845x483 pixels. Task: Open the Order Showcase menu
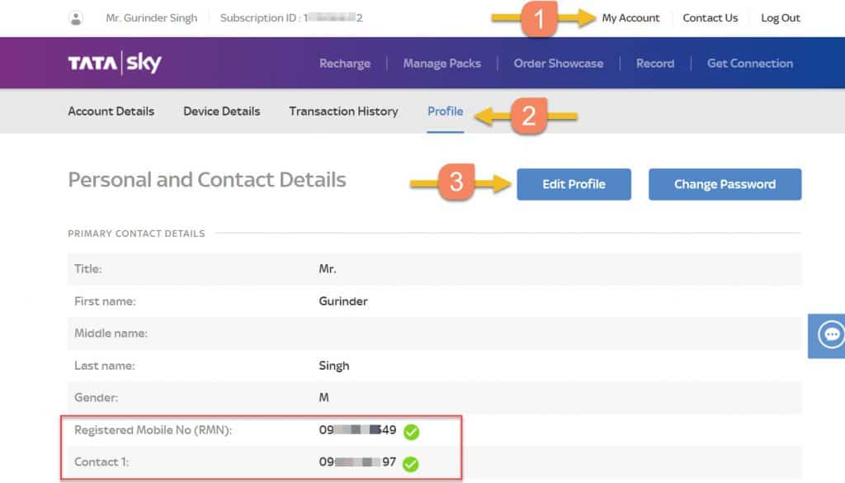click(x=558, y=63)
